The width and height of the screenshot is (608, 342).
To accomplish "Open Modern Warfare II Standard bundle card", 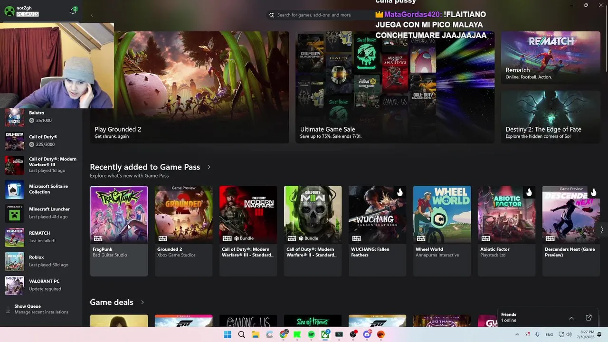I will click(313, 231).
